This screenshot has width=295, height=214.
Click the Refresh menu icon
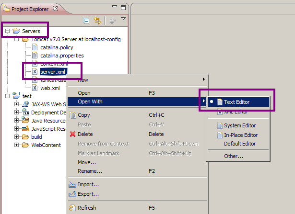(x=72, y=208)
